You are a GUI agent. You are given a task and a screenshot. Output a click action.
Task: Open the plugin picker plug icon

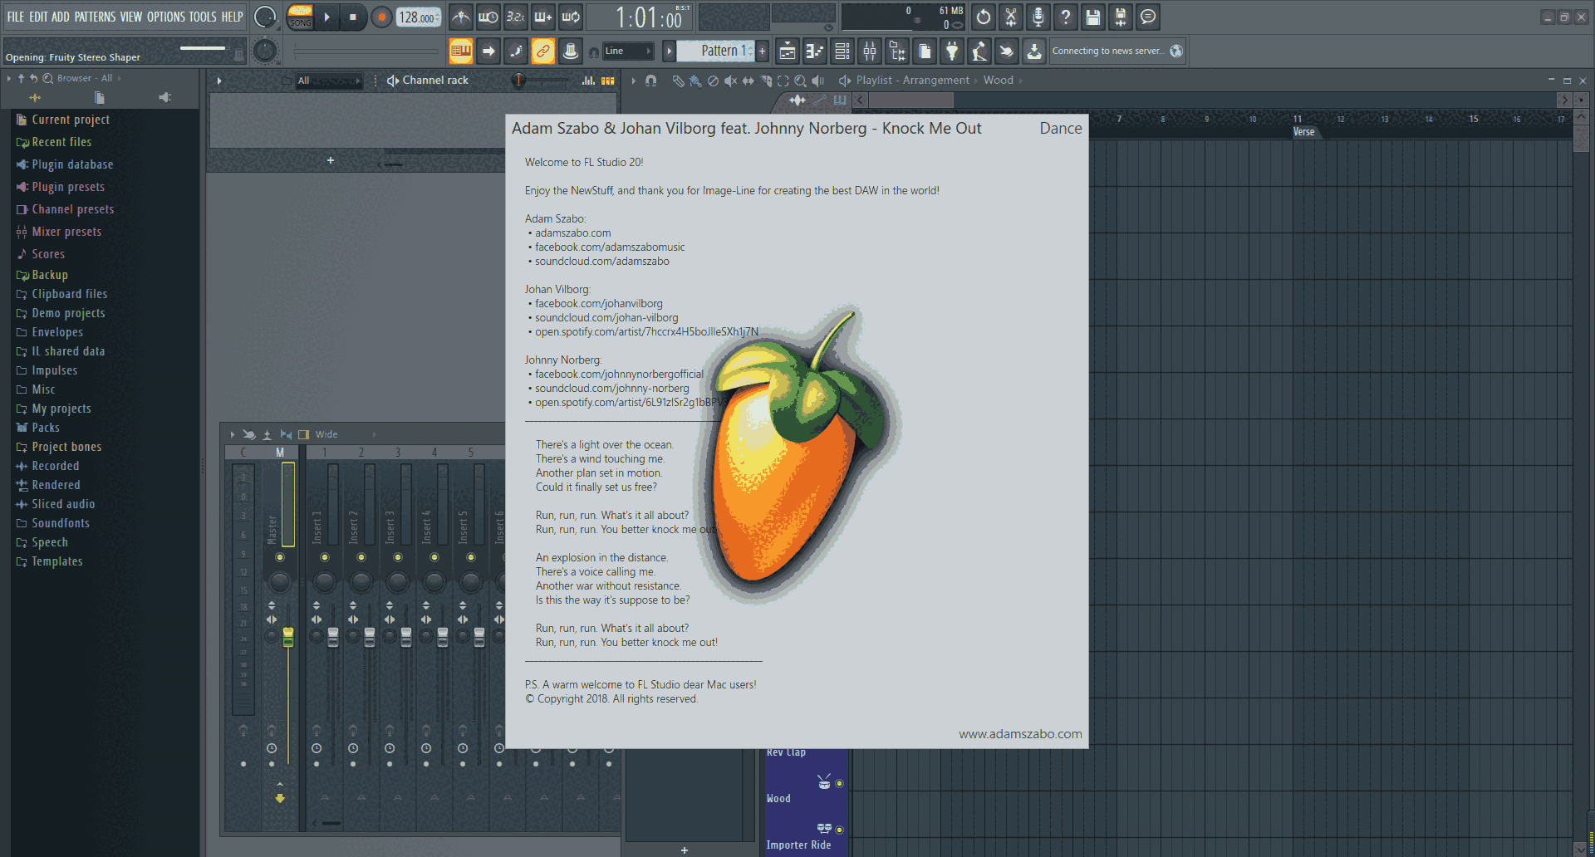click(952, 51)
